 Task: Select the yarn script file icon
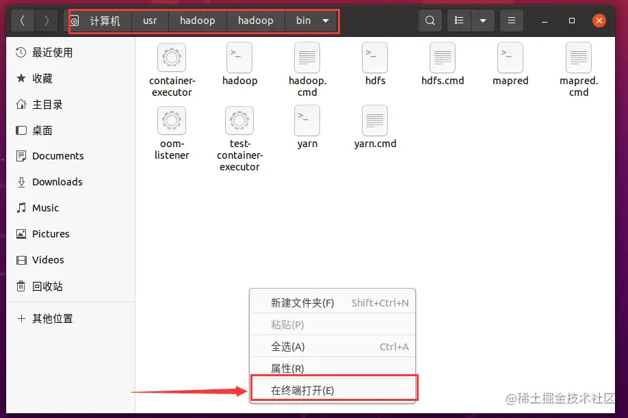[307, 120]
